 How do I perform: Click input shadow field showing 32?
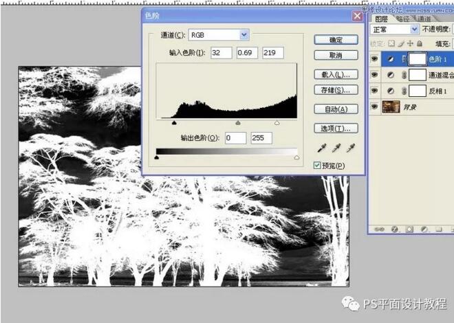[x=221, y=53]
